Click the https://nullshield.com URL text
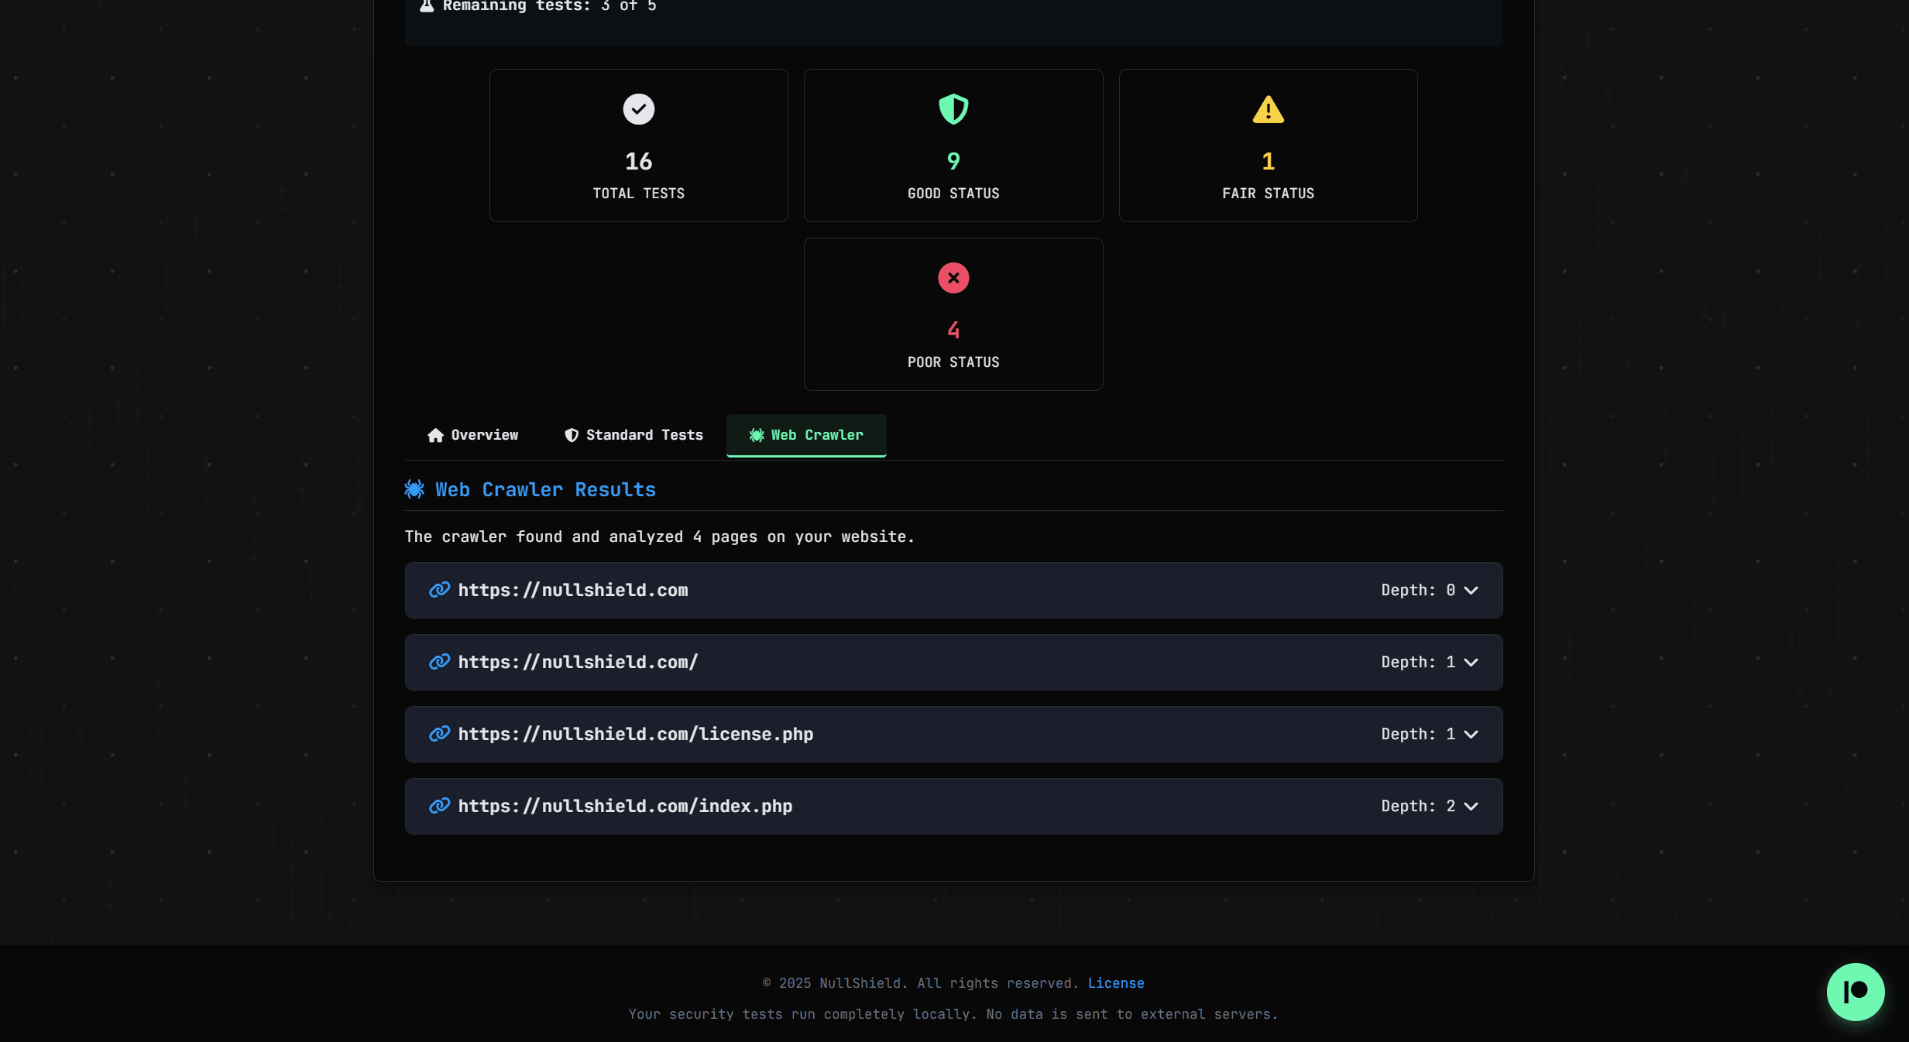Viewport: 1909px width, 1042px height. point(573,590)
